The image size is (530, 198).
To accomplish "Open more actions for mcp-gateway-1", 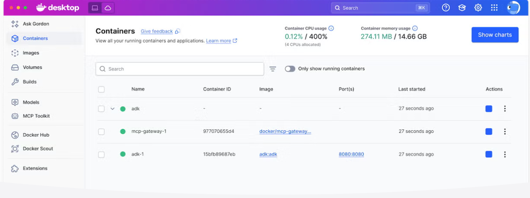I will 505,132.
